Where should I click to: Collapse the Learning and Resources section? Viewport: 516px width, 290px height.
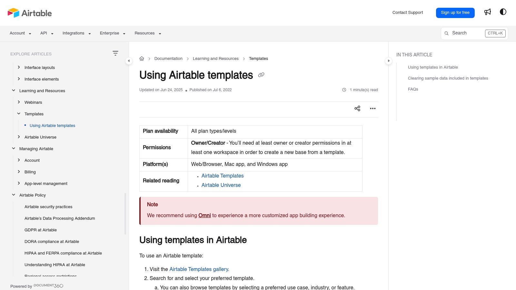[14, 91]
